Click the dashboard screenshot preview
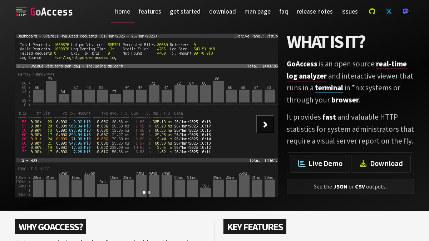 pyautogui.click(x=147, y=116)
